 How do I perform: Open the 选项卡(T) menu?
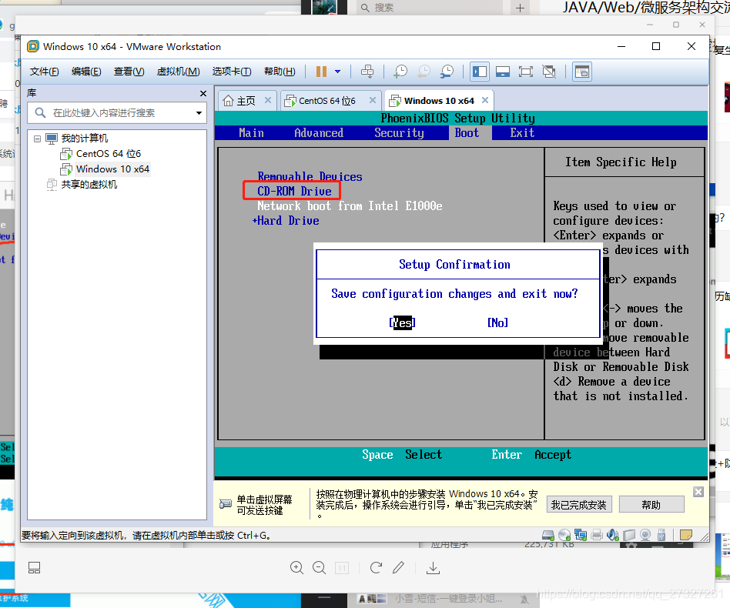pyautogui.click(x=232, y=72)
